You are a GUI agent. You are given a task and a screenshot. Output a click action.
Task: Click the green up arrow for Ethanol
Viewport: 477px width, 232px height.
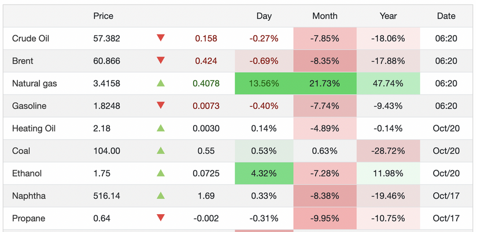(161, 173)
